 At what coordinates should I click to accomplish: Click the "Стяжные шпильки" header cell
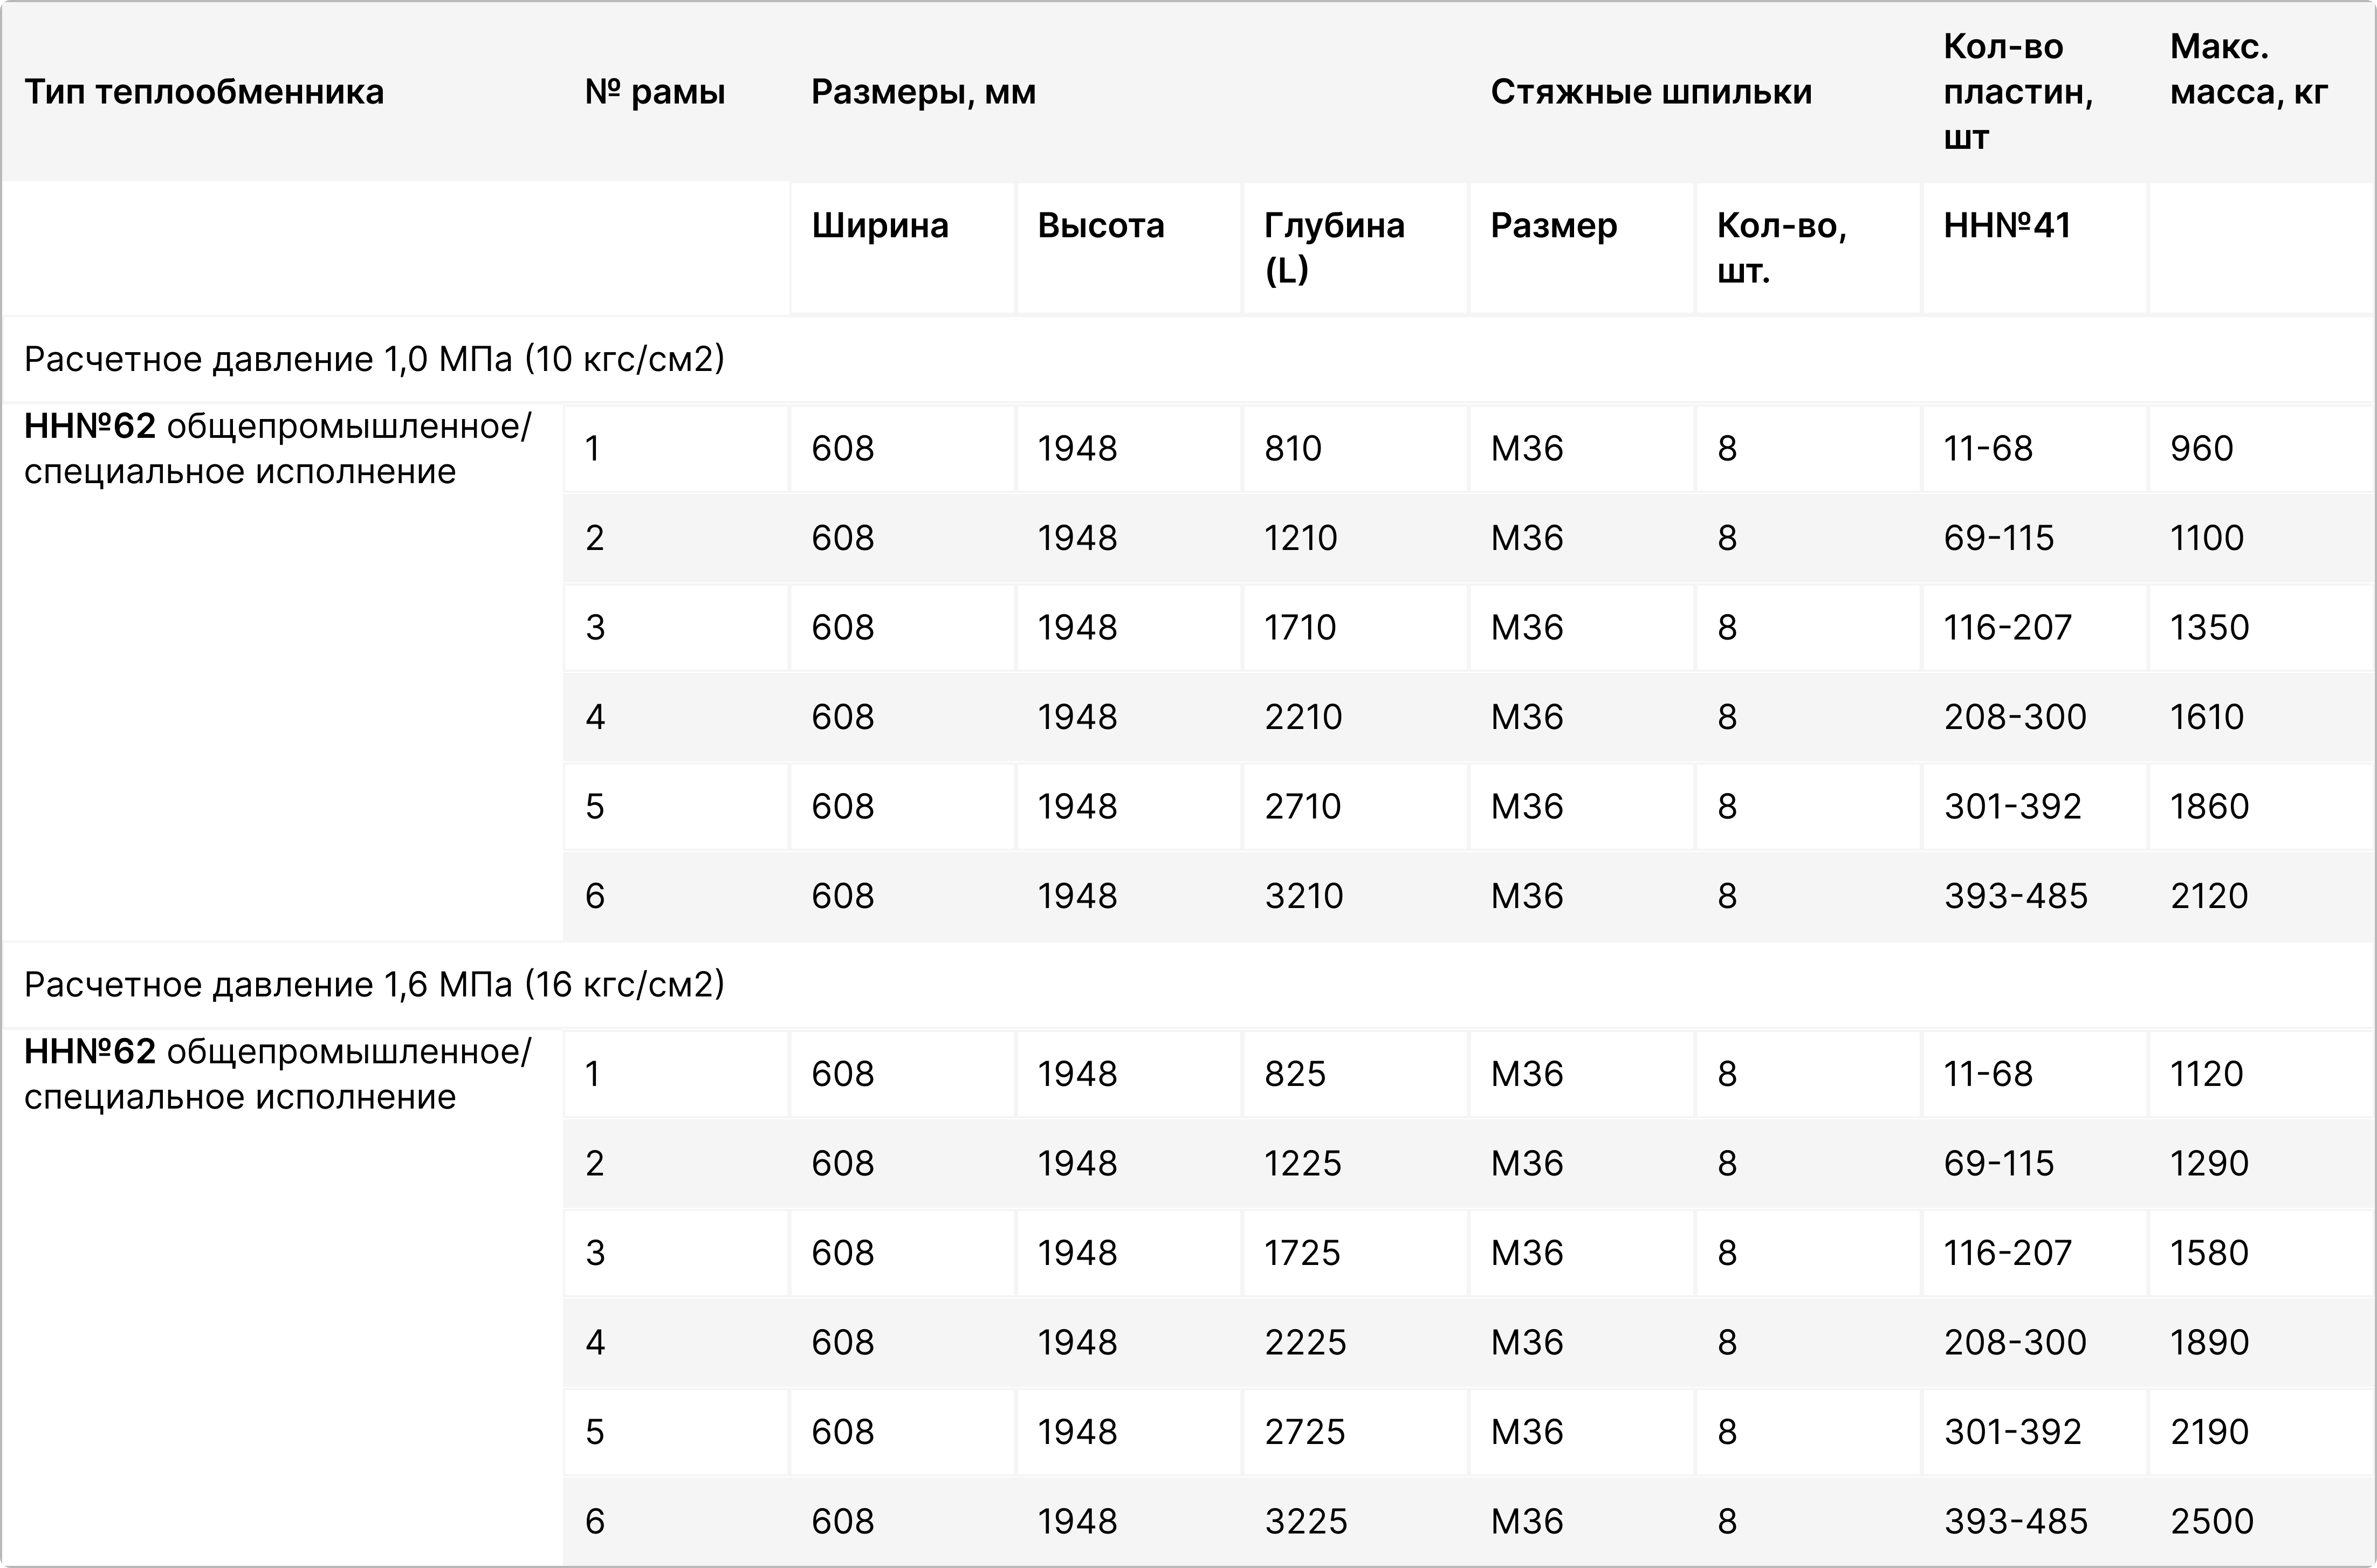[1651, 92]
